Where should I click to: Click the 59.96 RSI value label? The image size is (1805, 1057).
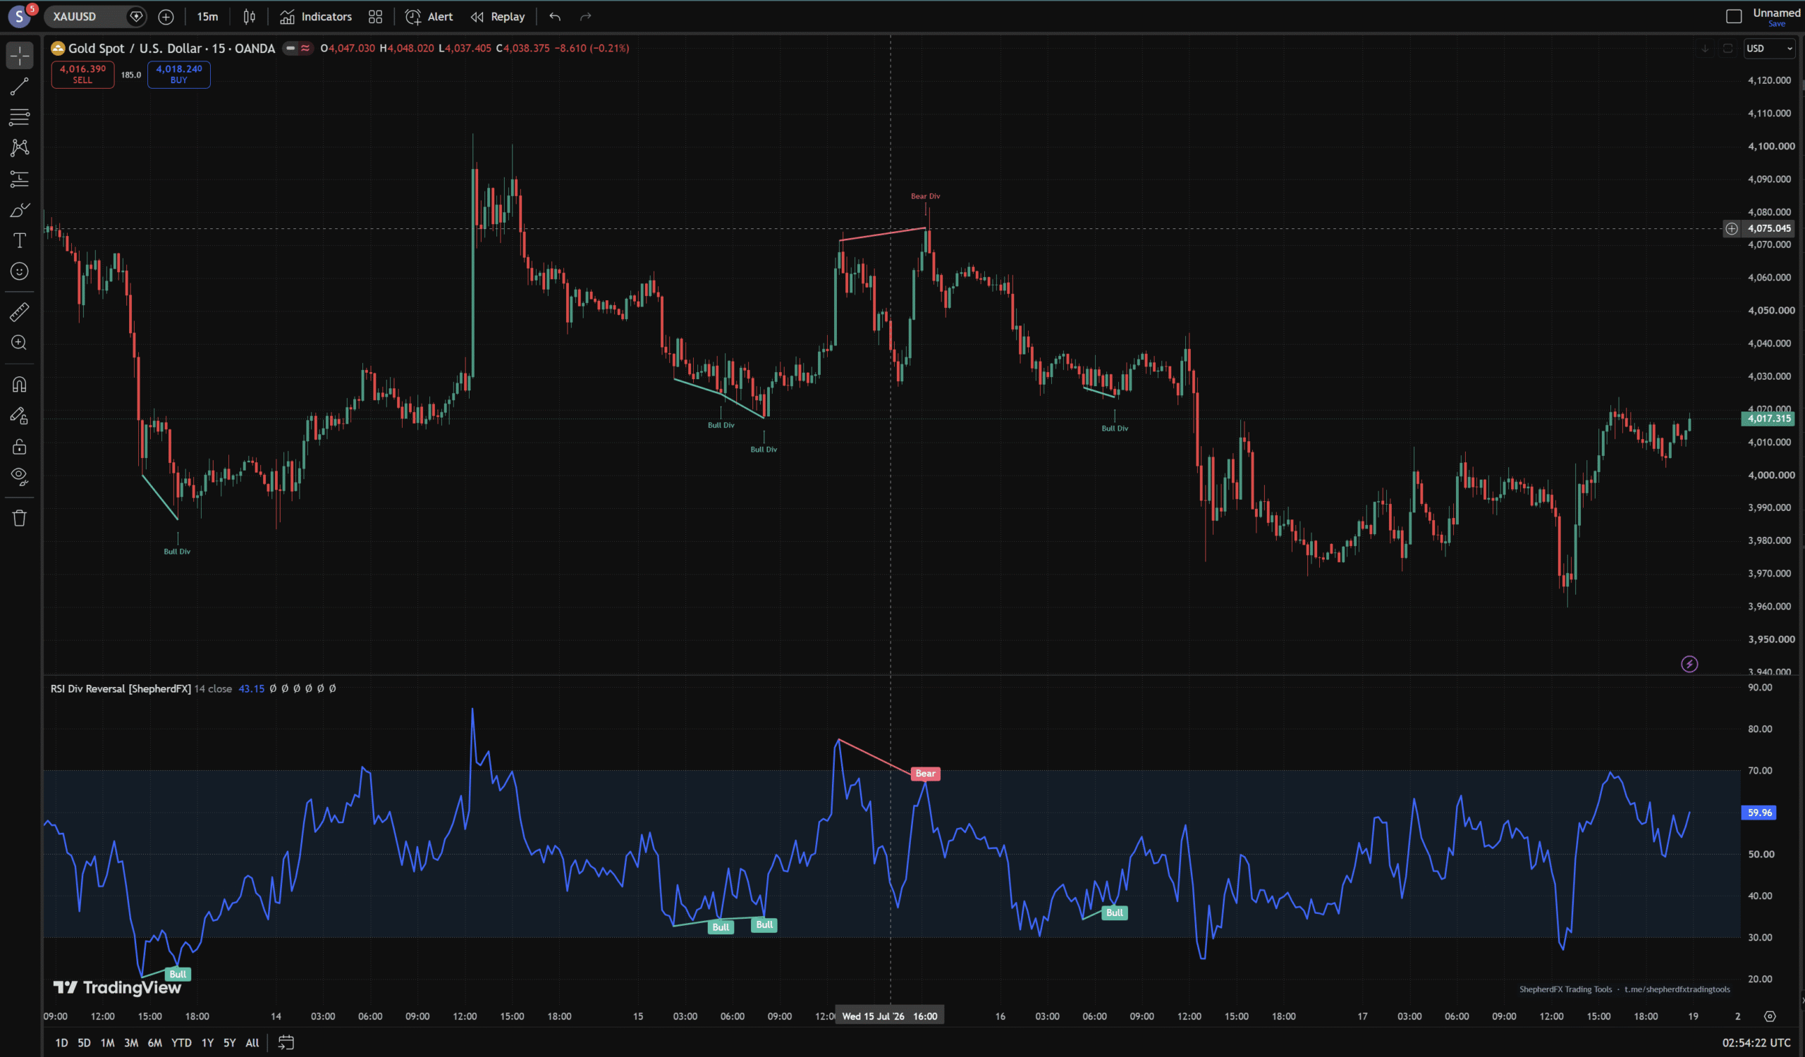click(x=1759, y=812)
